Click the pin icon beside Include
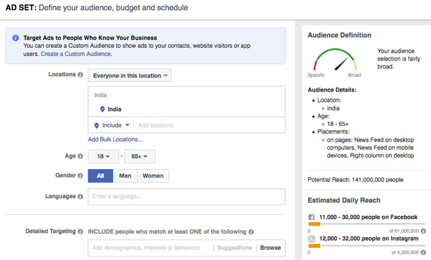Image resolution: width=431 pixels, height=260 pixels. (96, 125)
